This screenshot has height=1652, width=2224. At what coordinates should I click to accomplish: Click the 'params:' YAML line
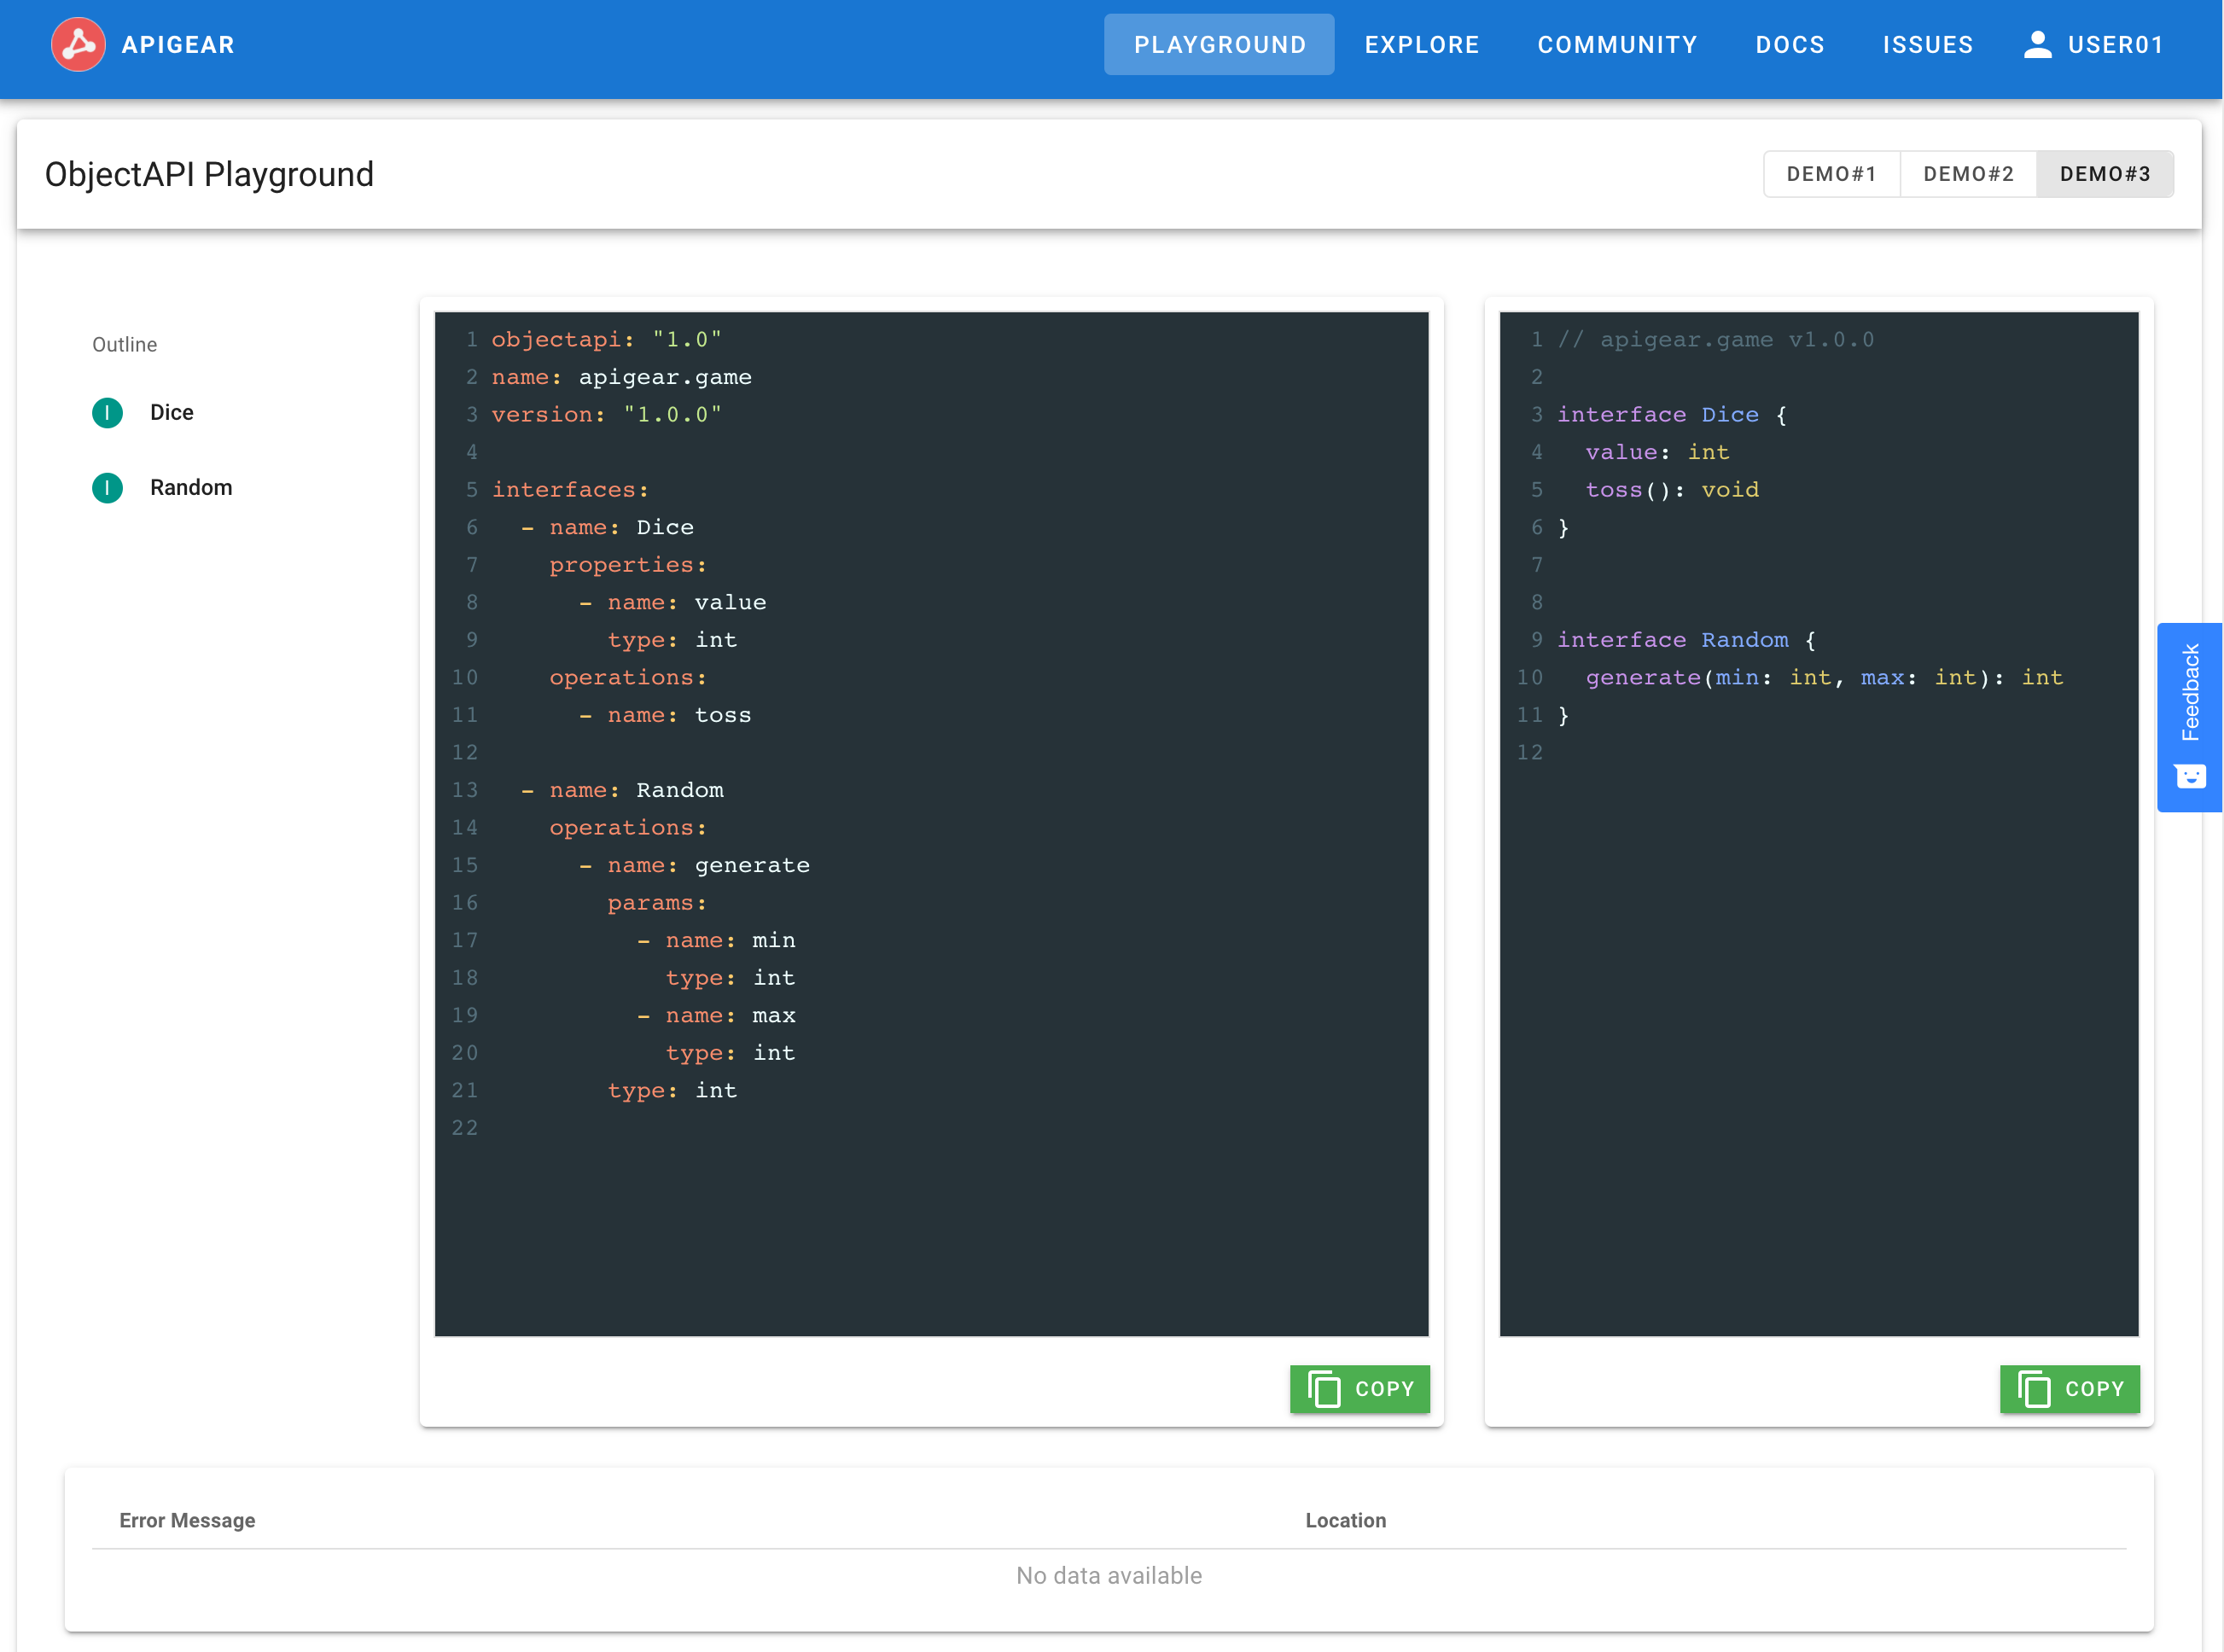657,903
